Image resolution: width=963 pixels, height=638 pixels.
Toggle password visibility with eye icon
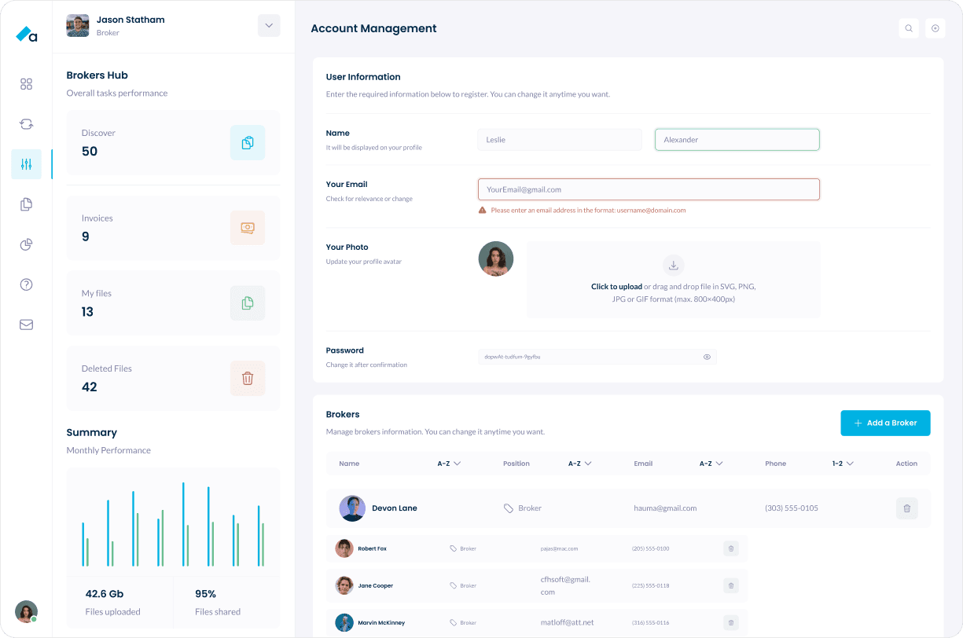[x=707, y=357]
